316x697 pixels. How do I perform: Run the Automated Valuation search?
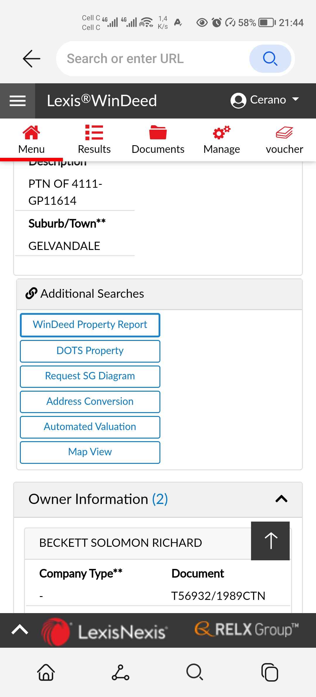coord(90,427)
